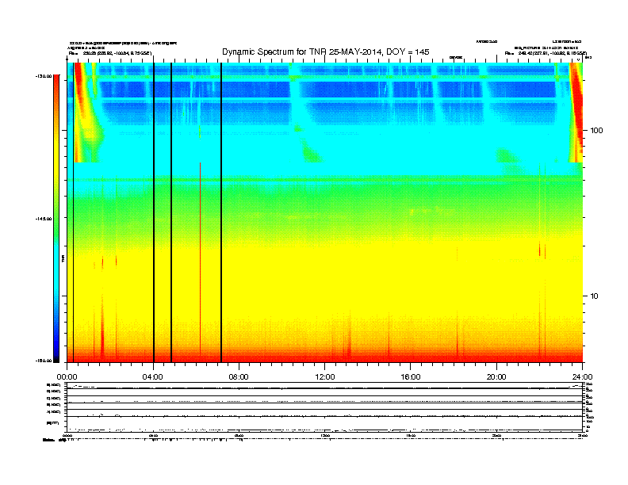This screenshot has width=628, height=485.
Task: Click the 12:00 time axis label
Action: pyautogui.click(x=325, y=377)
